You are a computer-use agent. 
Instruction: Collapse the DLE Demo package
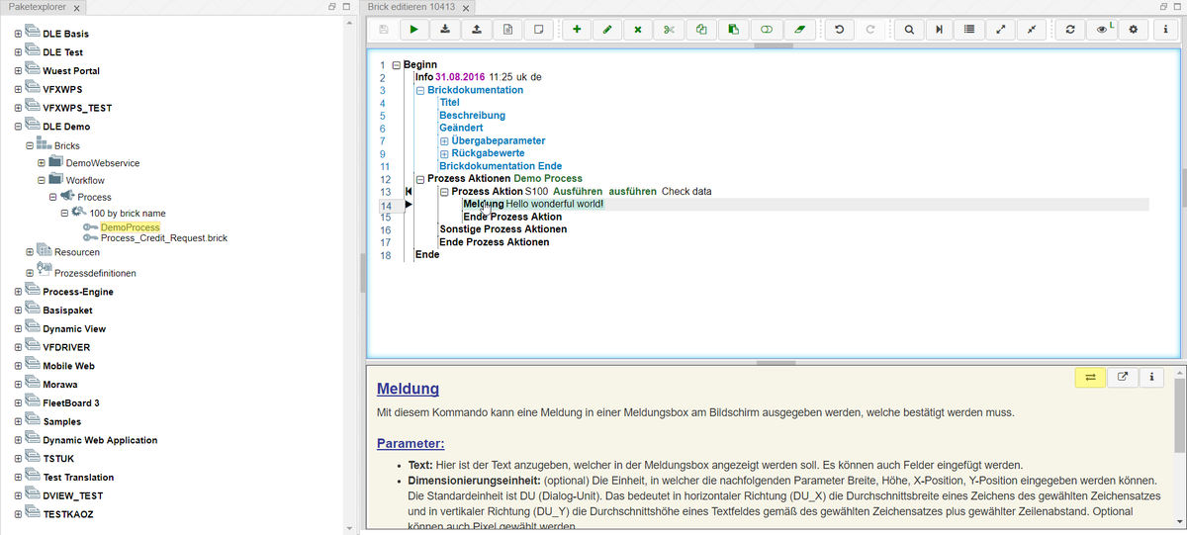click(x=19, y=128)
